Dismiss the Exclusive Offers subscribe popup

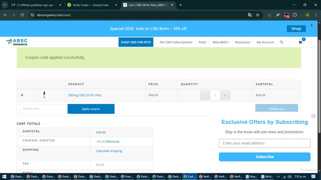313,116
